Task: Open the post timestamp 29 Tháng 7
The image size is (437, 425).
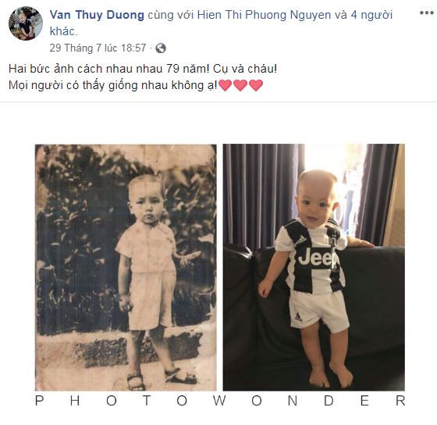Action: pyautogui.click(x=98, y=48)
